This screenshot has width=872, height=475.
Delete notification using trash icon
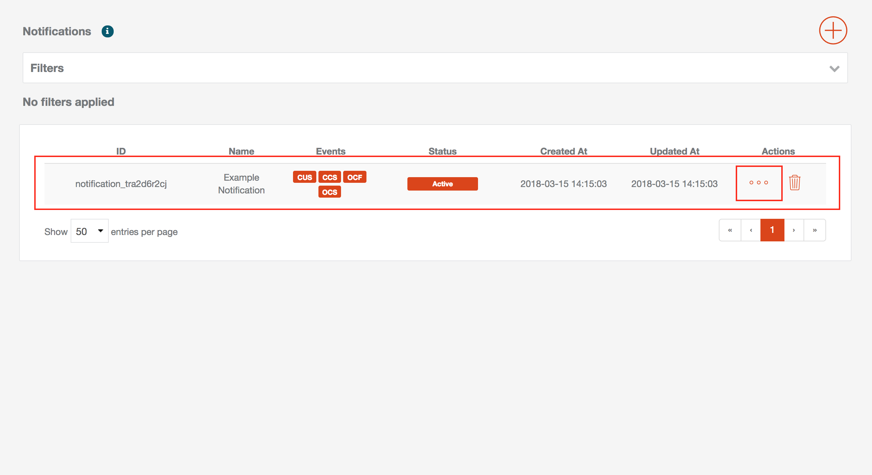tap(794, 183)
